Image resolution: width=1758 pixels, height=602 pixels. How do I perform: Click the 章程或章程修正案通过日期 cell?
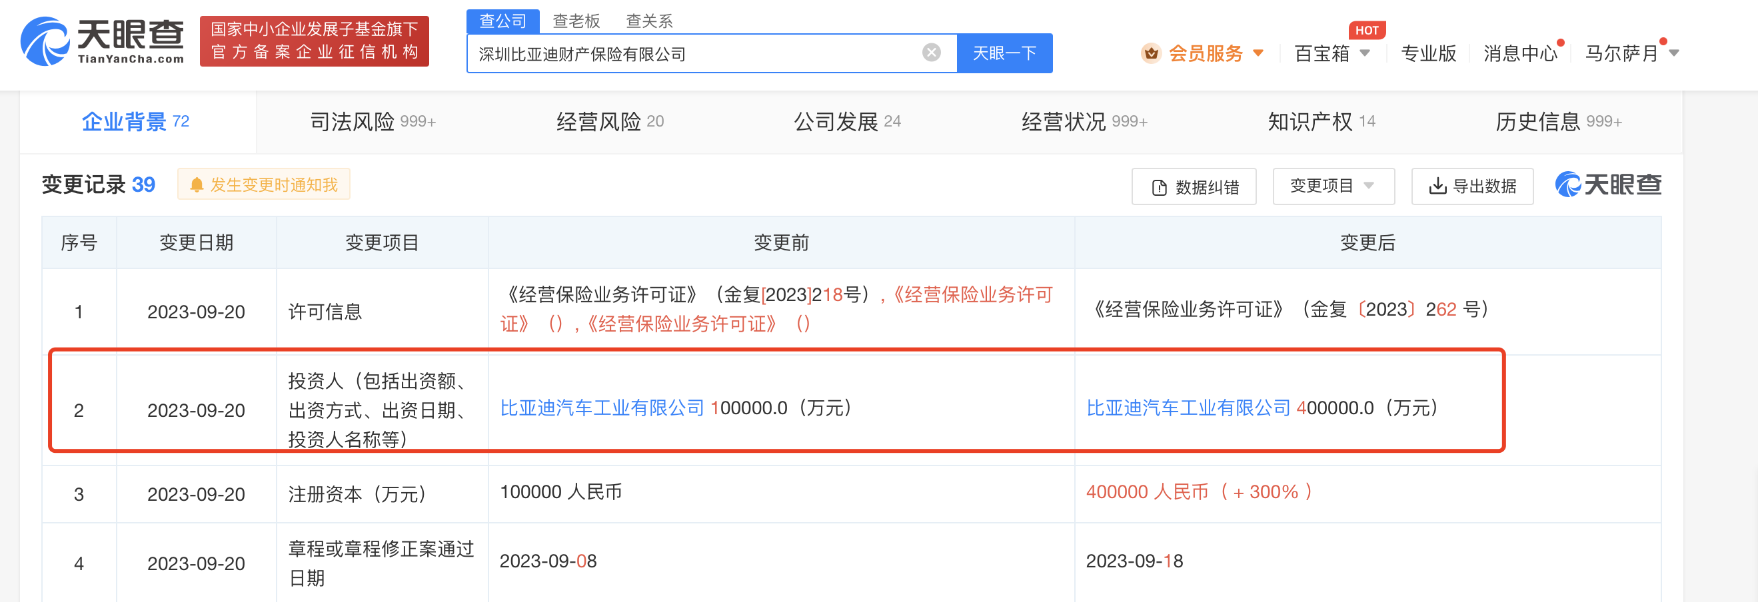tap(381, 564)
